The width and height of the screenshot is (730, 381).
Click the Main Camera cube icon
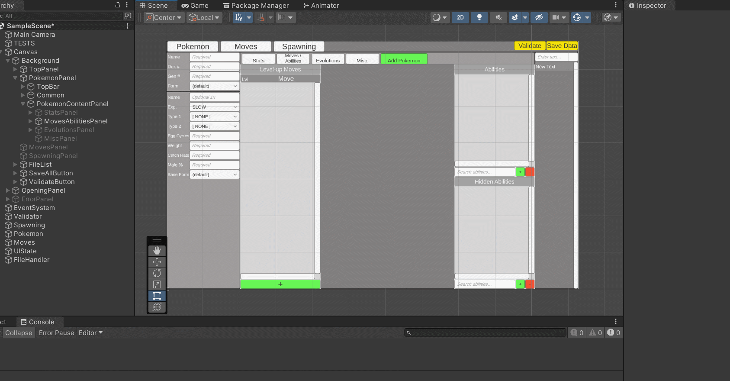[x=8, y=35]
